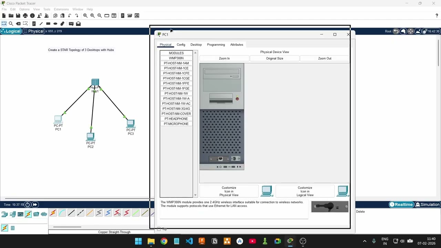Open Chrome from the Windows taskbar
Viewport: 441px width, 248px height.
(164, 241)
